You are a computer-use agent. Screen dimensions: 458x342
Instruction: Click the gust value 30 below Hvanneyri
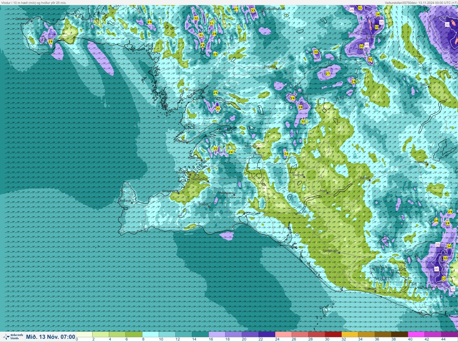click(x=218, y=109)
